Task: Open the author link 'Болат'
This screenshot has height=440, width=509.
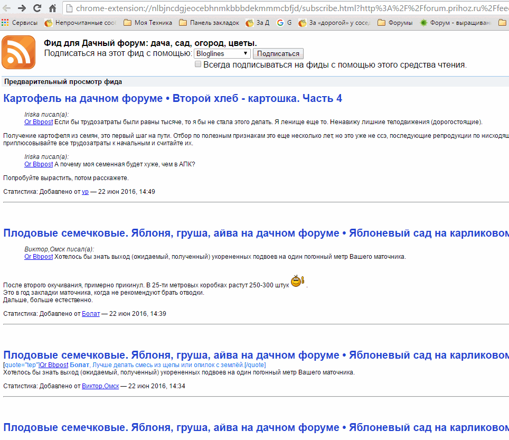Action: point(90,314)
